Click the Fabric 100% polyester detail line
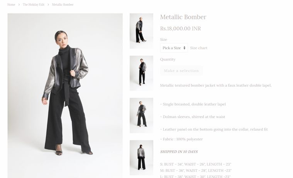The height and width of the screenshot is (178, 293). coord(181,139)
